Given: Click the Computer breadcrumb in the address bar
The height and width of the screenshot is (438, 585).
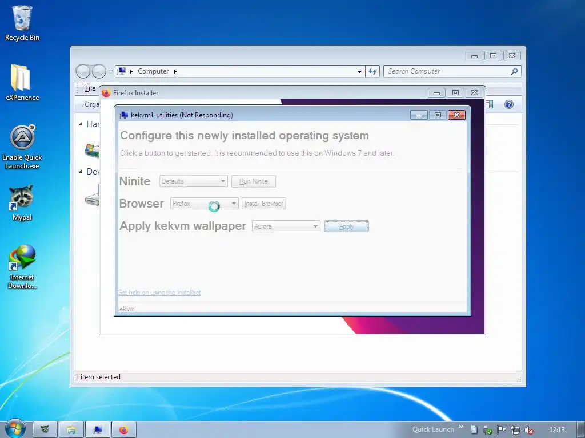Looking at the screenshot, I should click(x=153, y=71).
